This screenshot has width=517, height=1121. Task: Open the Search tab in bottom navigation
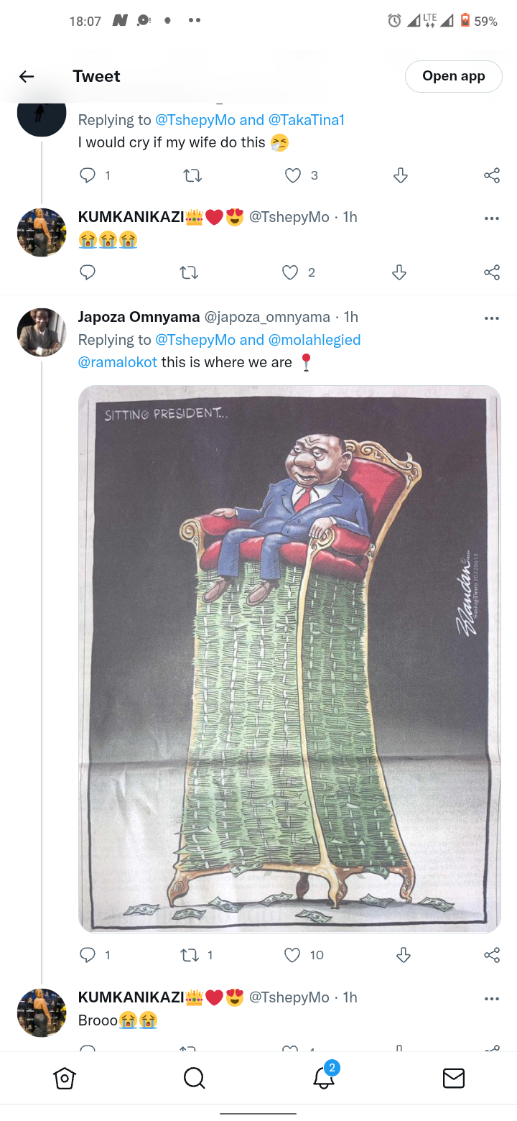click(194, 1078)
